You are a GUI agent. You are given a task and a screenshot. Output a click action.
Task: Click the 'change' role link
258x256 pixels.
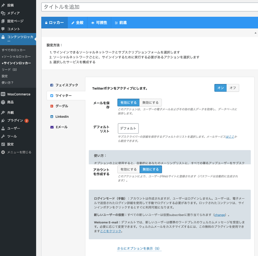[219, 215]
